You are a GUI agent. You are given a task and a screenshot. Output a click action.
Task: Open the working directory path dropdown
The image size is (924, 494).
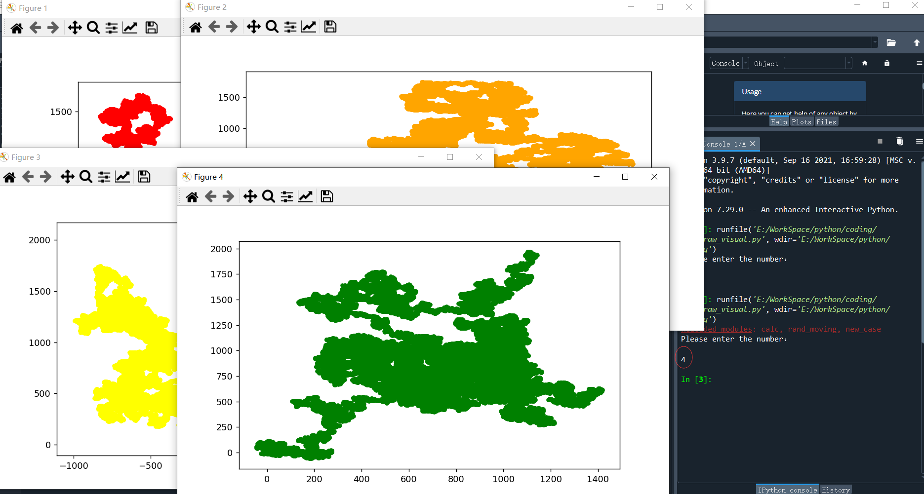point(875,42)
